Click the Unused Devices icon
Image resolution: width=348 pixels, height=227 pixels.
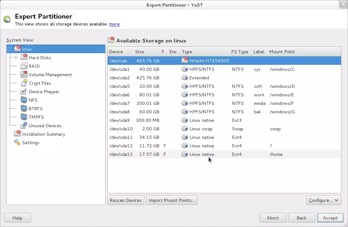coord(24,126)
